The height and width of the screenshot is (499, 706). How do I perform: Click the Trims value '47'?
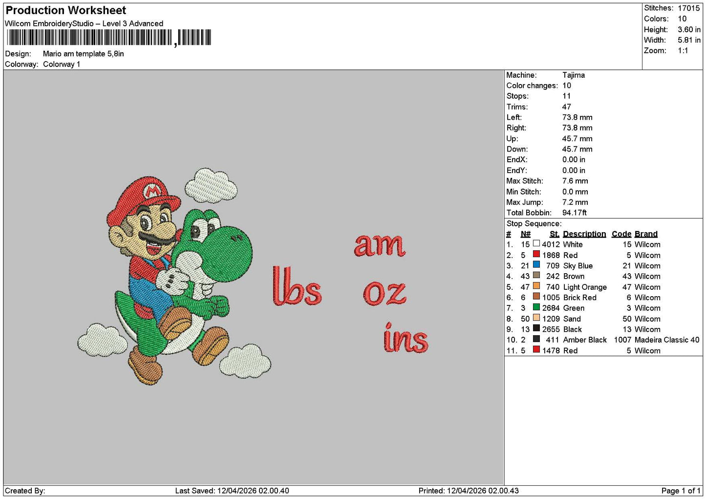click(566, 107)
